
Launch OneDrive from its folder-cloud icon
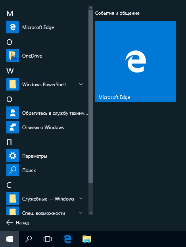[13, 56]
